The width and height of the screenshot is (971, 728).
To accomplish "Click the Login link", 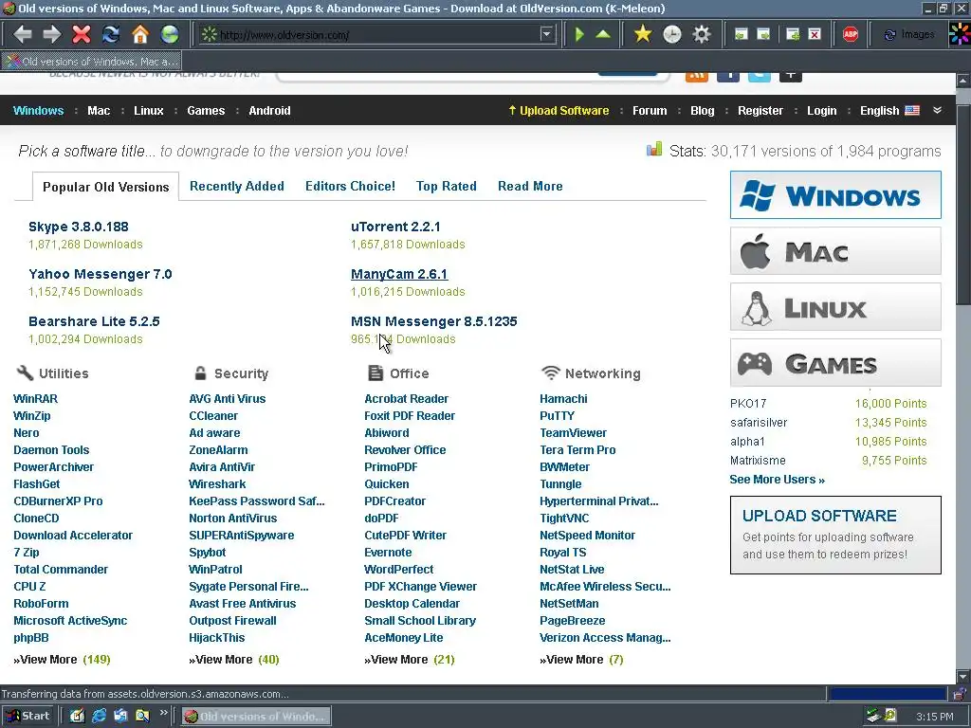I will tap(821, 110).
